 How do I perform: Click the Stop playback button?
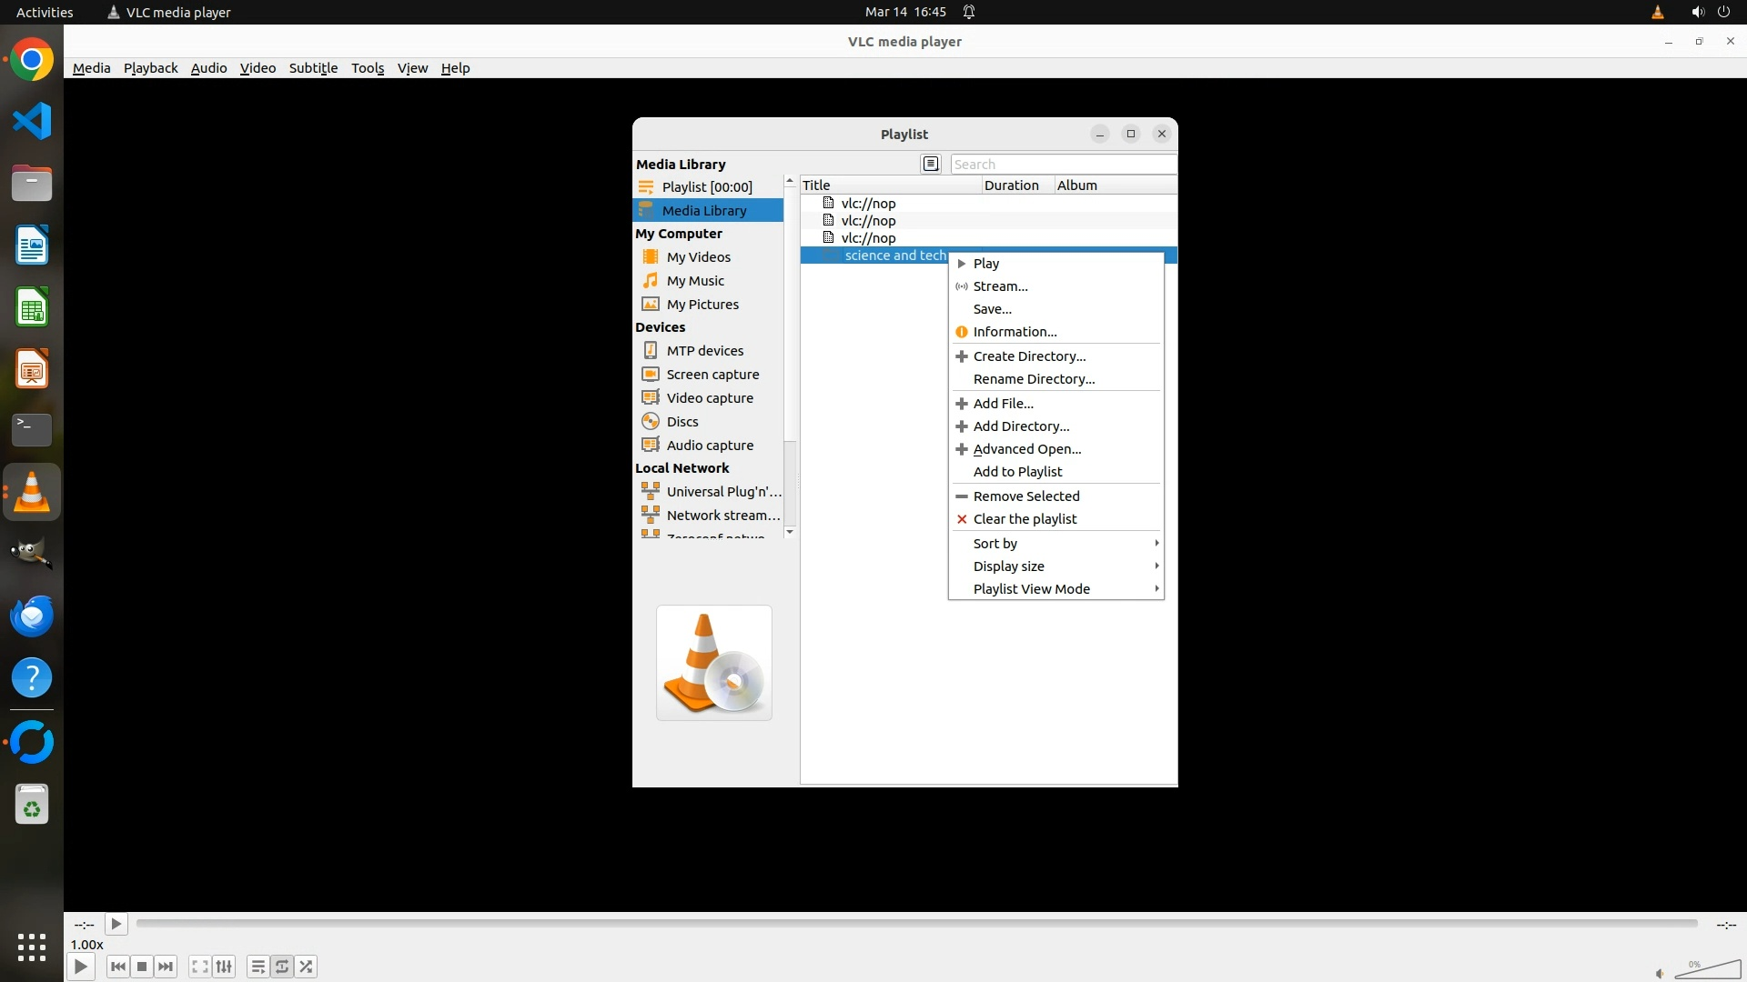(x=142, y=967)
